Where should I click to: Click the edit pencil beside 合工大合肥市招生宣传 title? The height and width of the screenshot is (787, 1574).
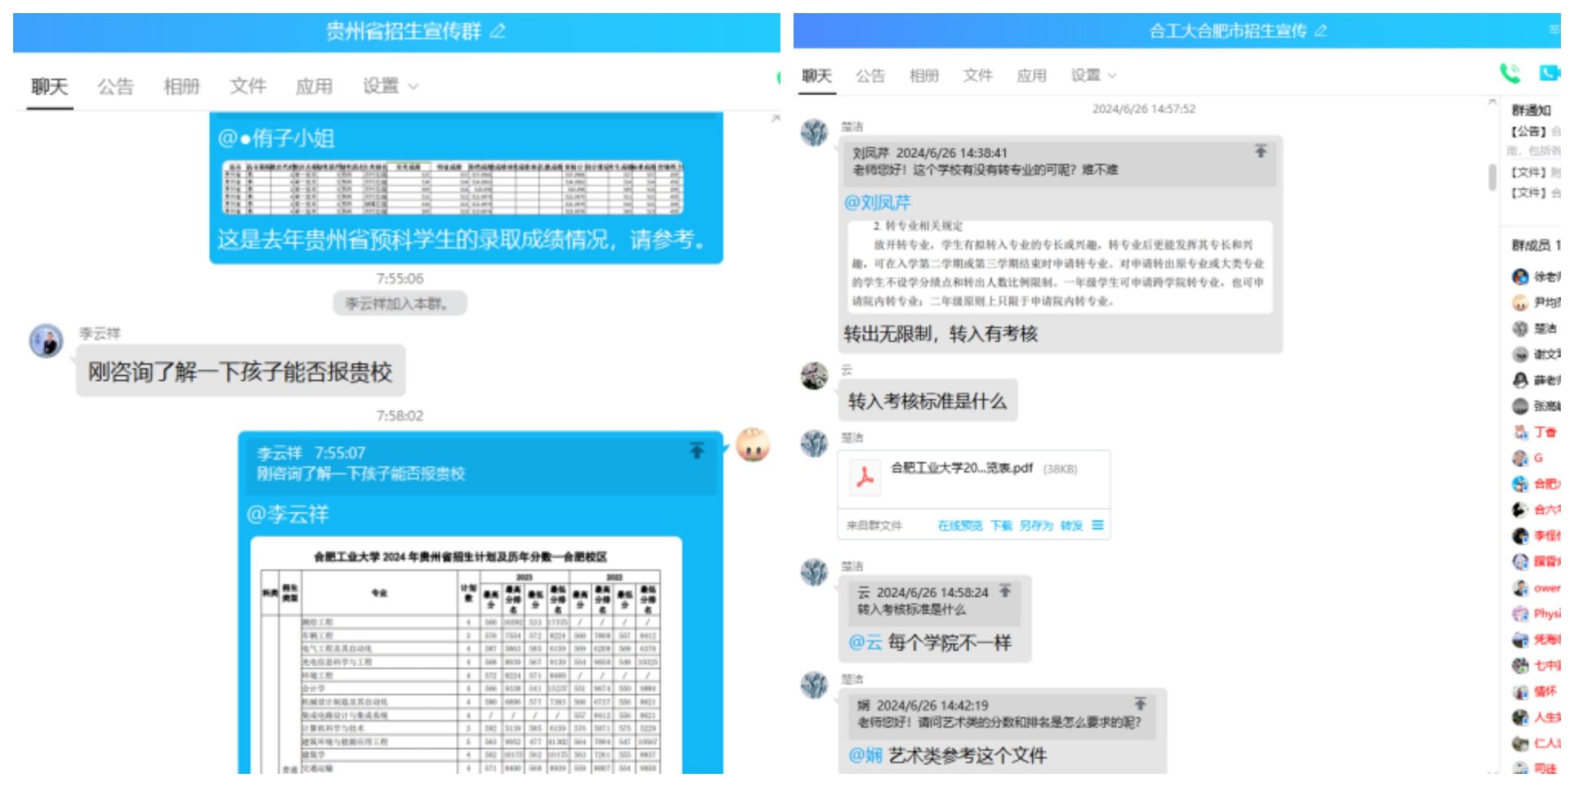click(1320, 31)
